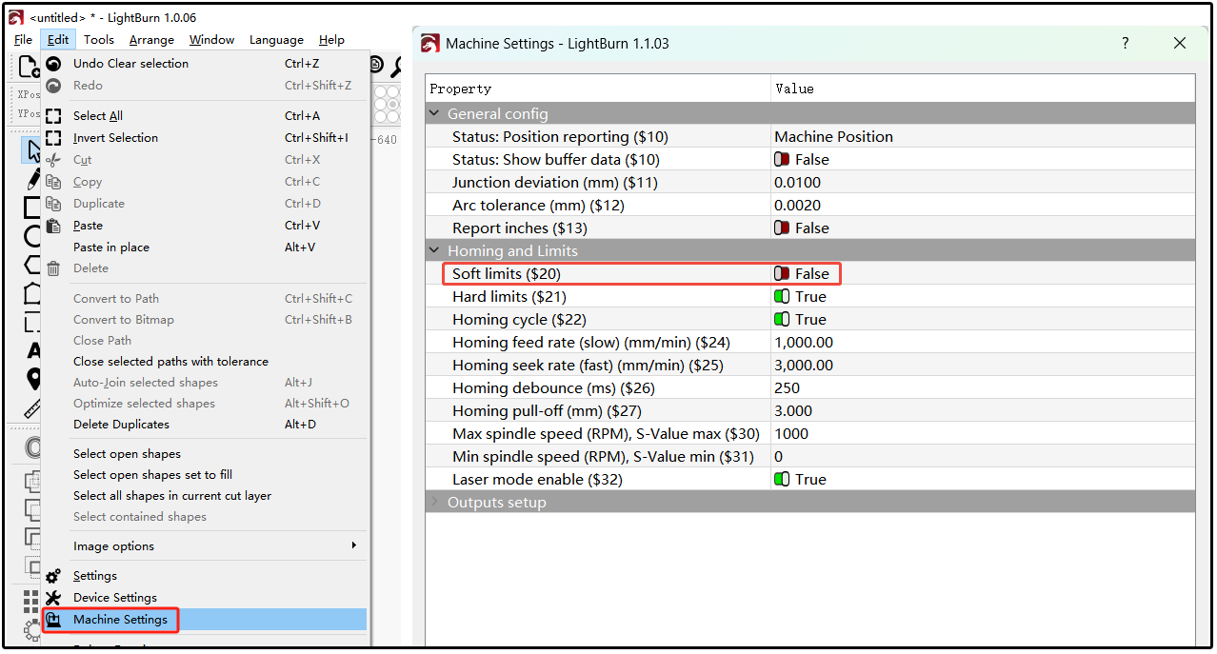Click the Delete trash can entry
Viewport: 1217px width, 654px height.
204,268
